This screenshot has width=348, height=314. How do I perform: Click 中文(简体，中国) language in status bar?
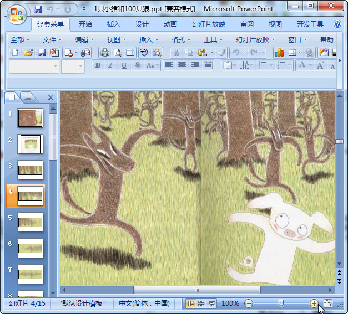(x=144, y=303)
